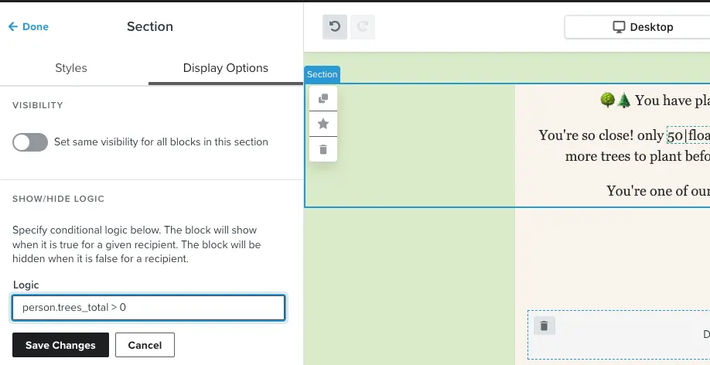This screenshot has height=365, width=710.
Task: Toggle same visibility for all blocks
Action: point(30,142)
